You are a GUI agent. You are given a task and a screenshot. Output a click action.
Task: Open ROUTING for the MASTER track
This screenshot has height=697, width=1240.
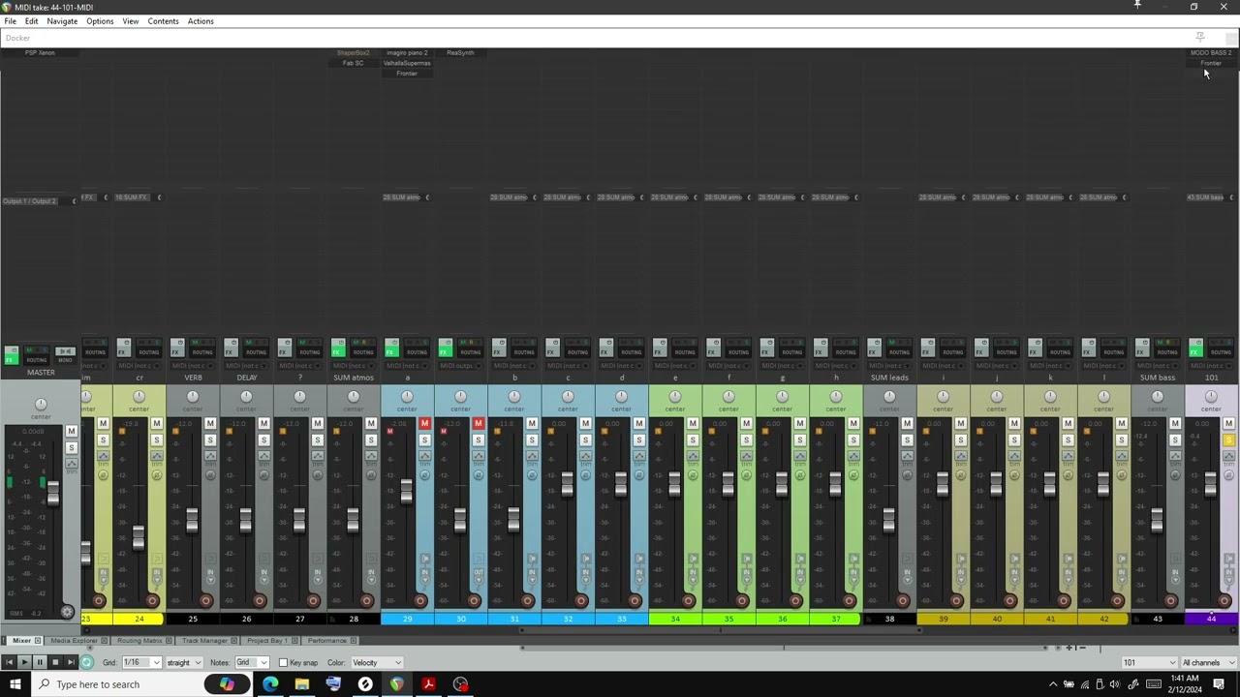(x=36, y=354)
